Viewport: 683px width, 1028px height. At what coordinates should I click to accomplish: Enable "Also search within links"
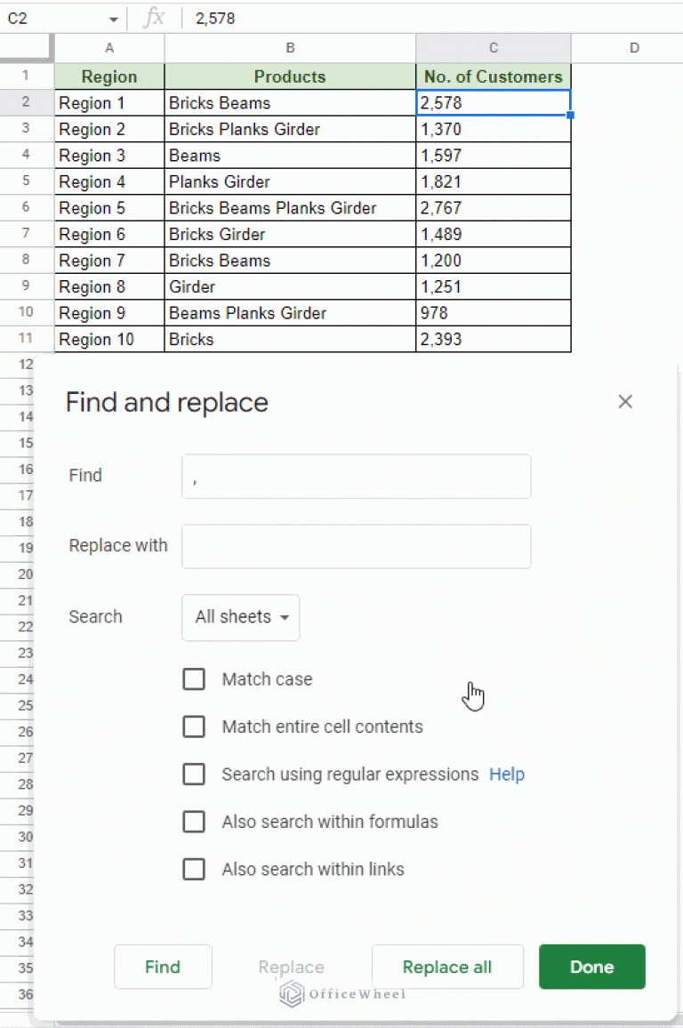pos(194,869)
